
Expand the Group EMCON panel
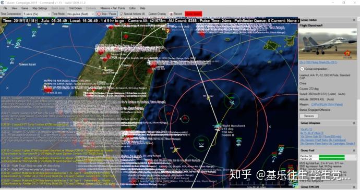pos(354,187)
